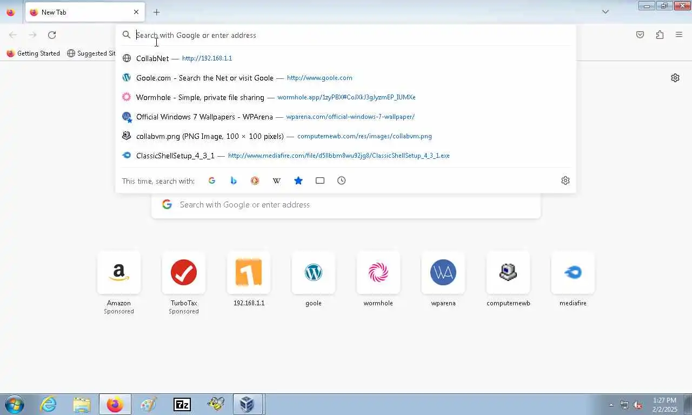Reload the page with the refresh icon
This screenshot has height=415, width=692.
(52, 35)
